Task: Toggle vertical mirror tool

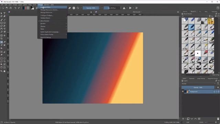Action: [x=130, y=8]
